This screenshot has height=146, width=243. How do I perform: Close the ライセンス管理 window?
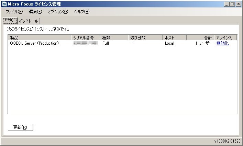click(238, 4)
